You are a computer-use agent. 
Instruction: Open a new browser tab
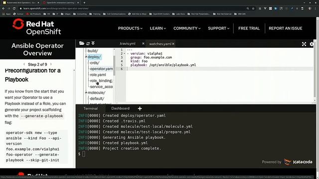pos(84,2)
